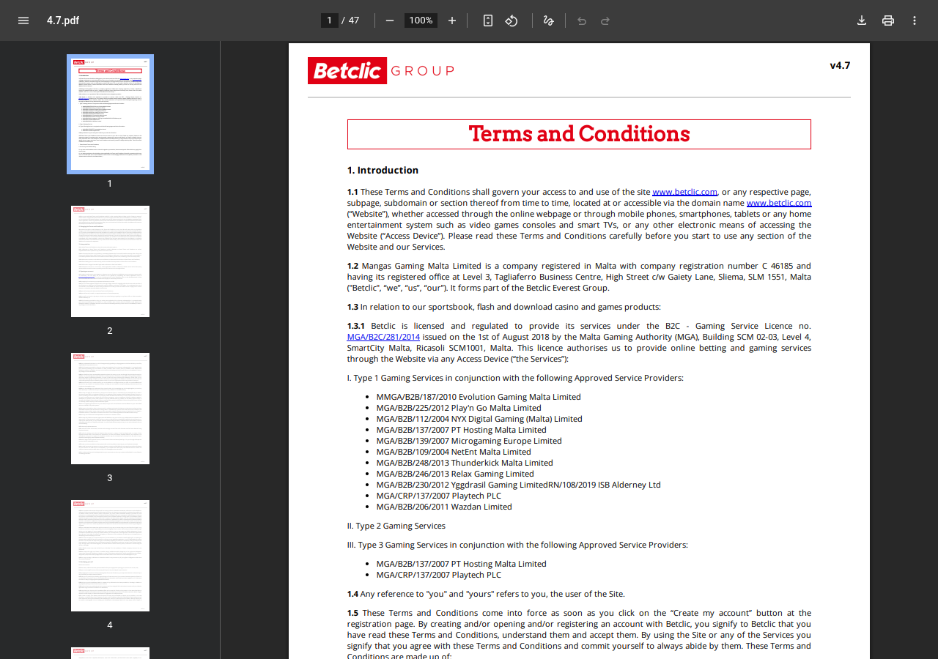The image size is (938, 659).
Task: Click the Wazdan Limited entry
Action: click(x=444, y=507)
